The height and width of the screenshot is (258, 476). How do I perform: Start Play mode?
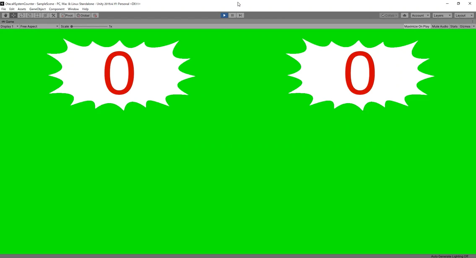point(224,16)
